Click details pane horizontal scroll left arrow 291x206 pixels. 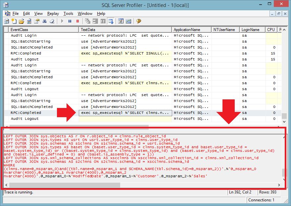(x=6, y=185)
